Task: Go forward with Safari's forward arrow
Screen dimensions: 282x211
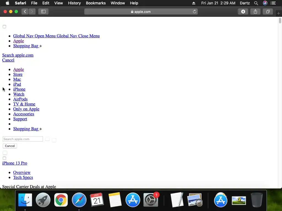Action: (32, 12)
